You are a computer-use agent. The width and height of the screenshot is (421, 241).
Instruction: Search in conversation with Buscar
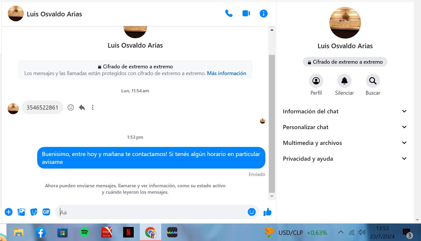373,81
